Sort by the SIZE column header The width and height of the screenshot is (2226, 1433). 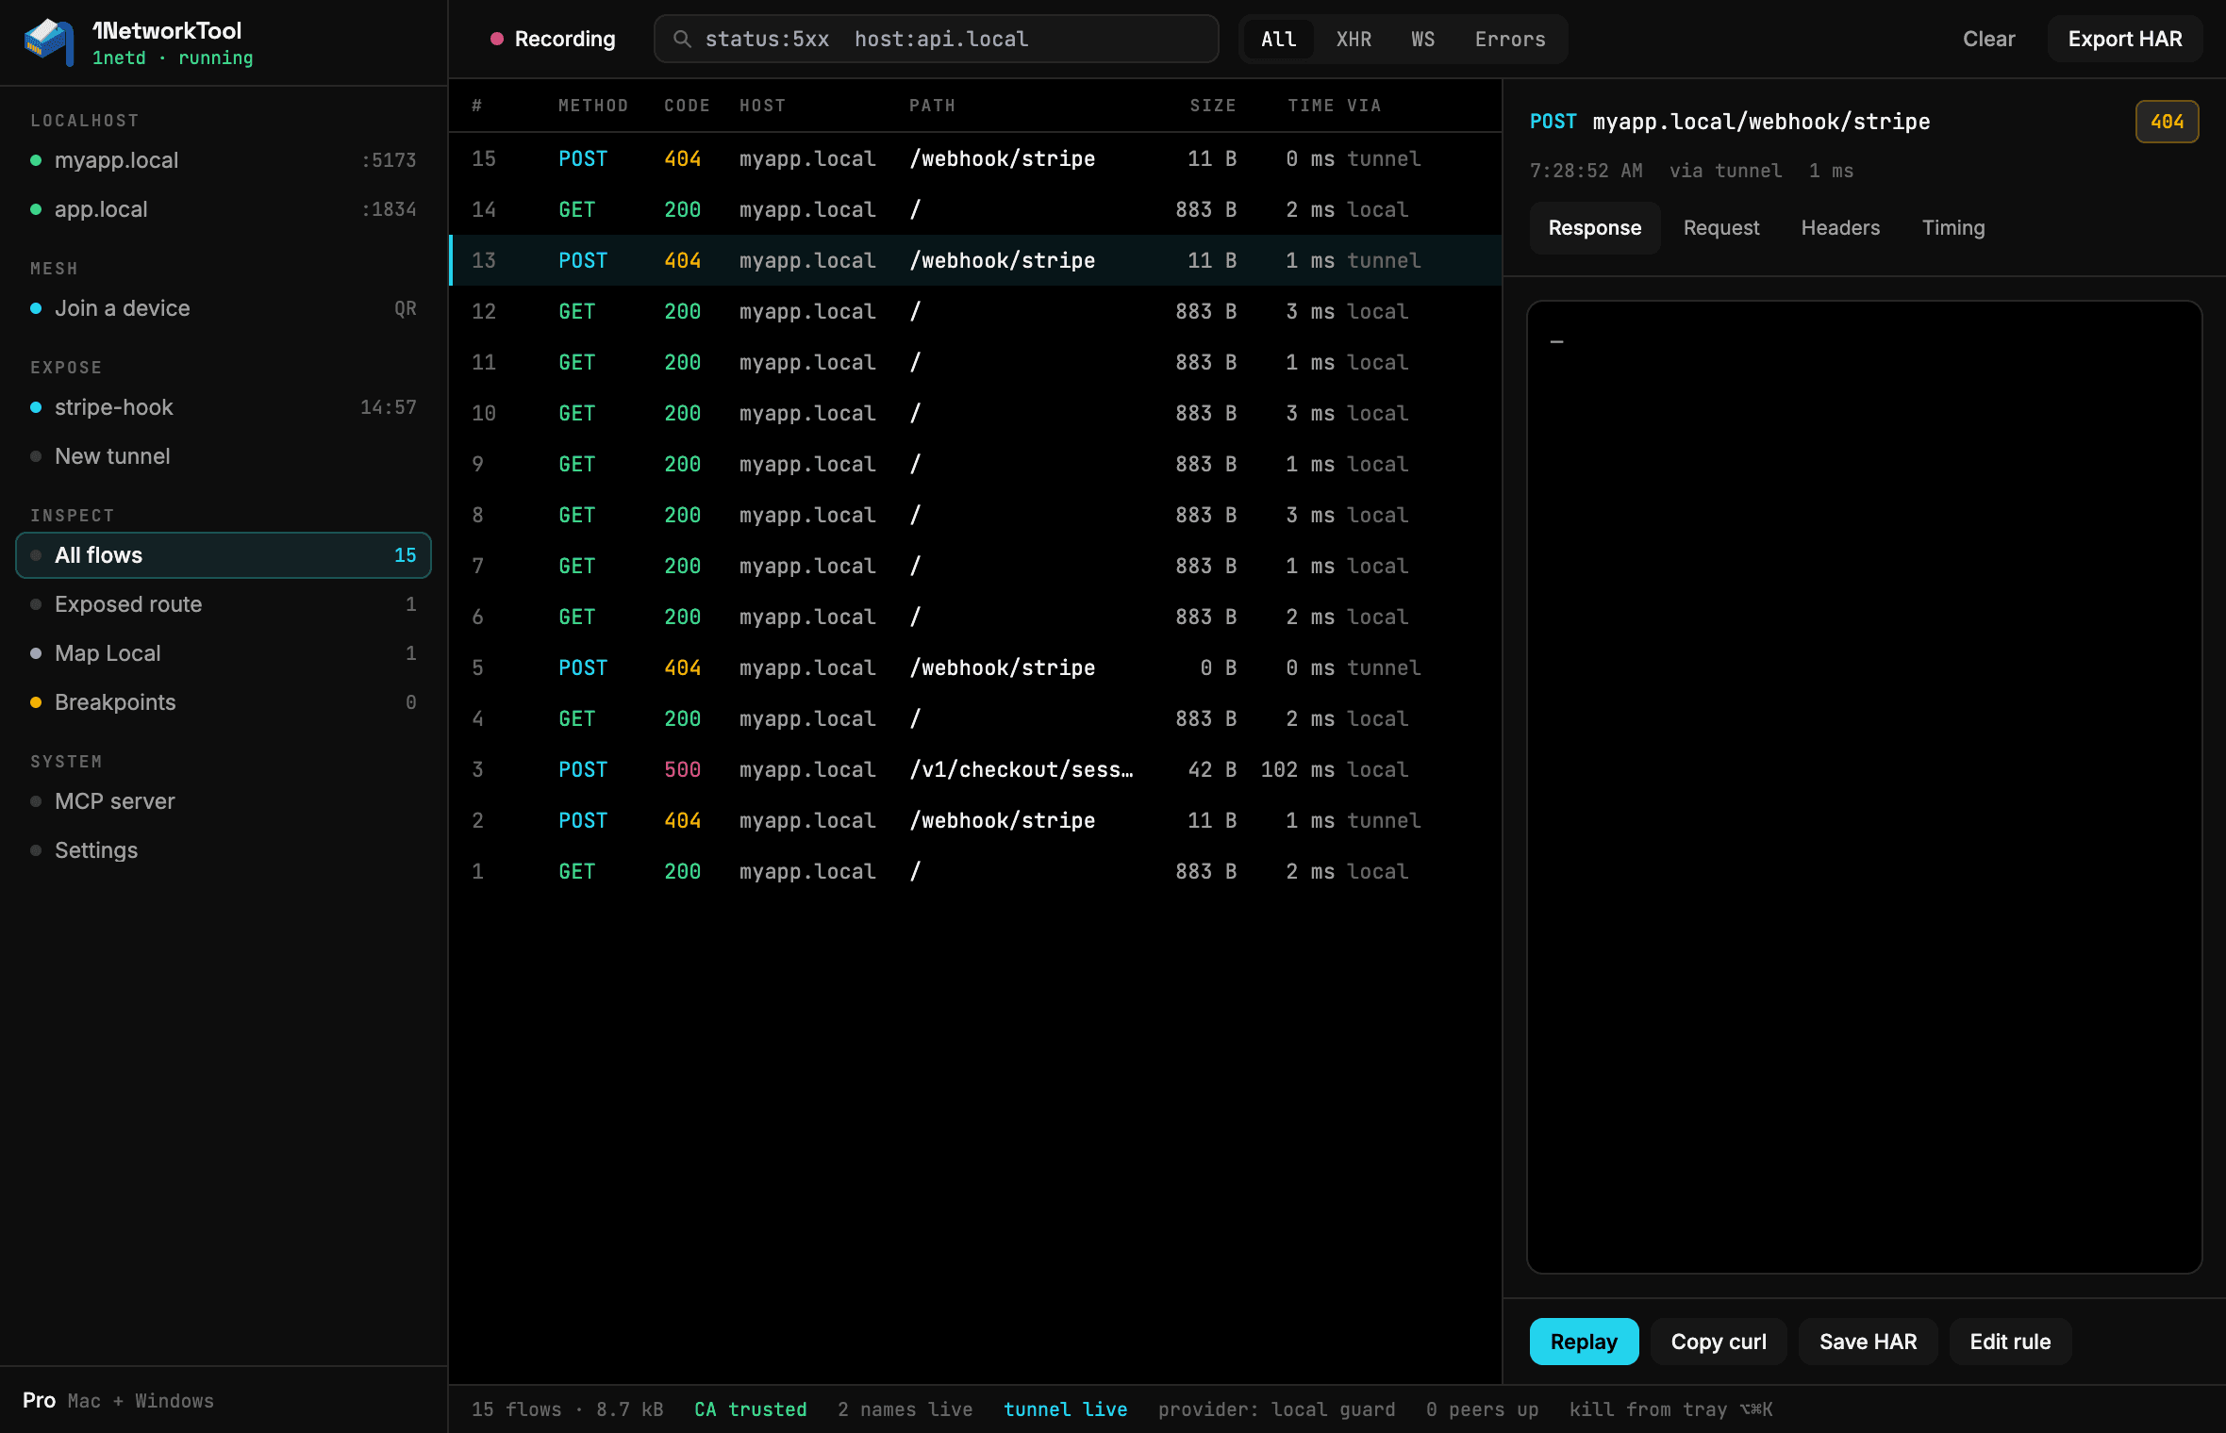click(1212, 106)
